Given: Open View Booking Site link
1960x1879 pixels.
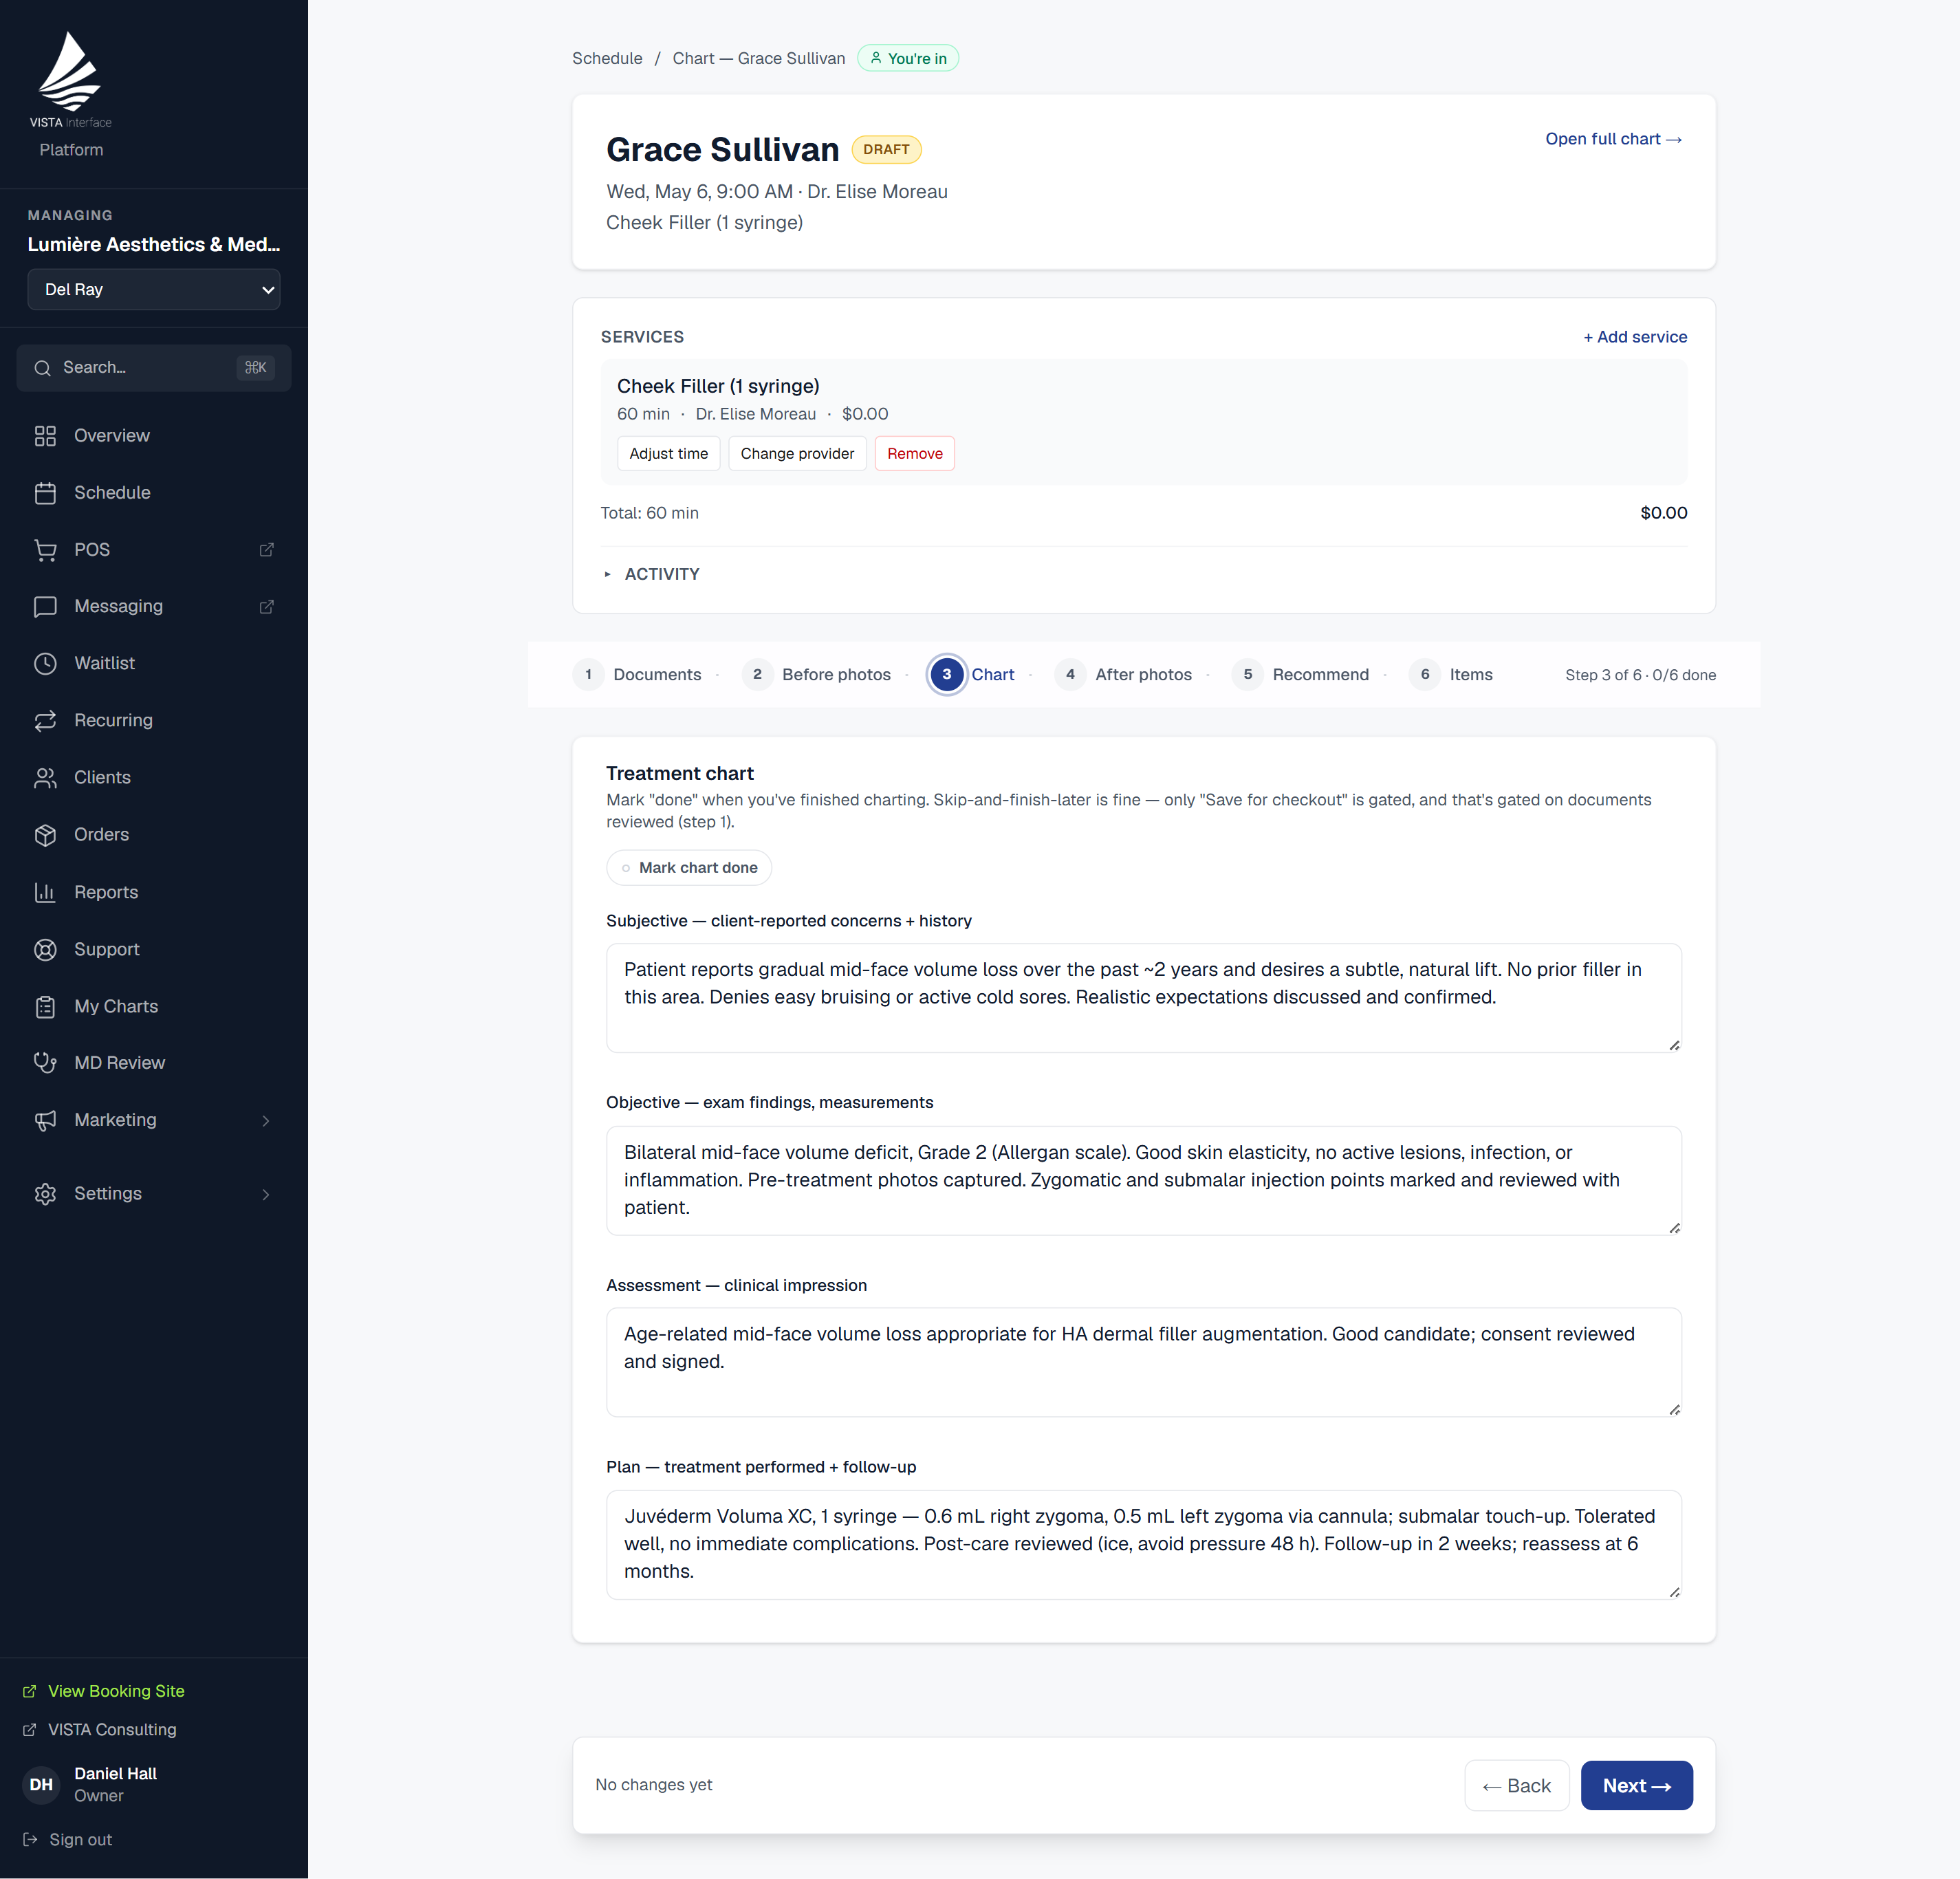Looking at the screenshot, I should (116, 1691).
